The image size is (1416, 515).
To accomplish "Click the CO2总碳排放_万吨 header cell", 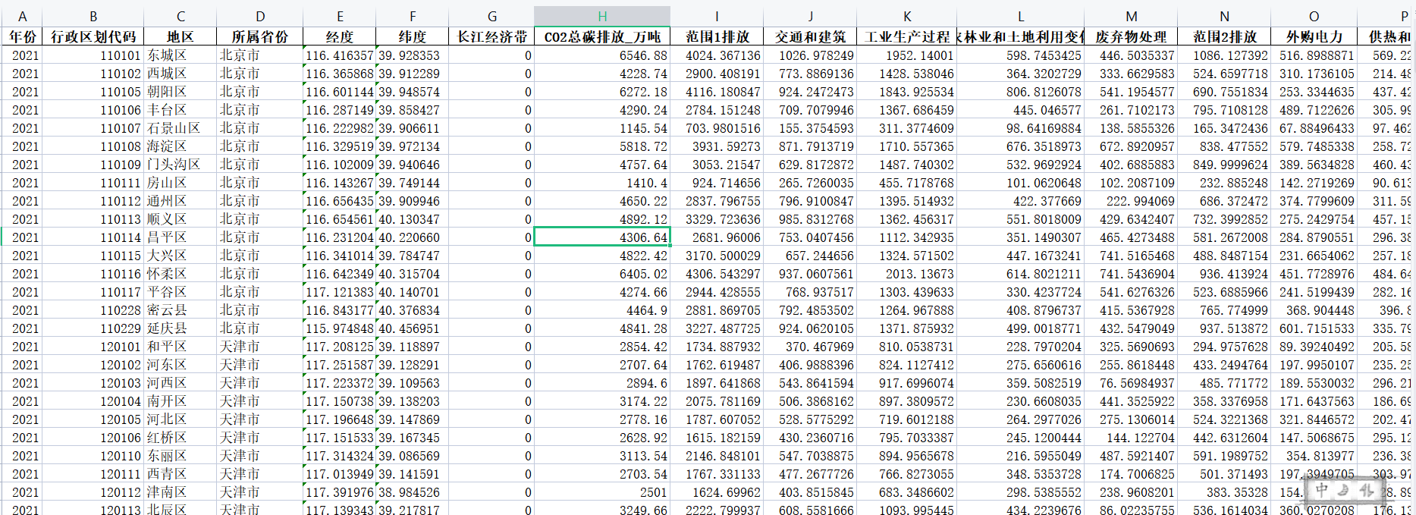I will (602, 36).
